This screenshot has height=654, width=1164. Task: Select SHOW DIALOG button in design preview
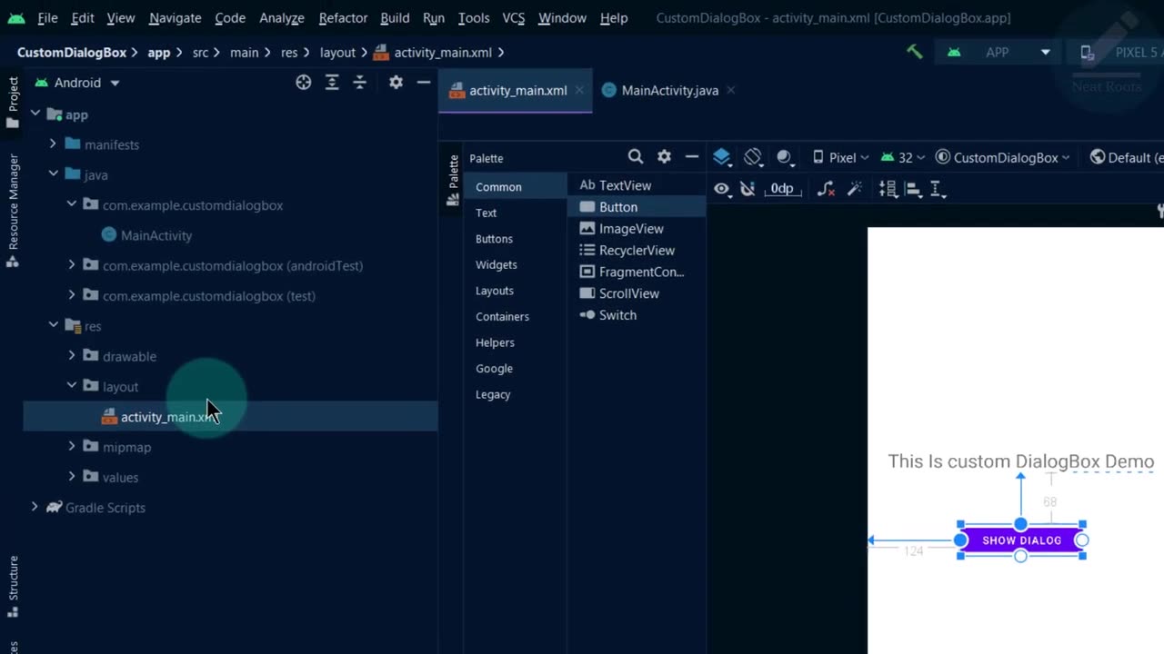point(1021,540)
